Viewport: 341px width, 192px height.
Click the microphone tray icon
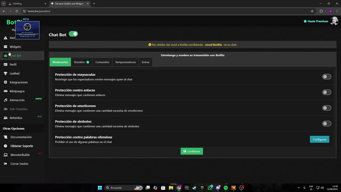coord(304,188)
